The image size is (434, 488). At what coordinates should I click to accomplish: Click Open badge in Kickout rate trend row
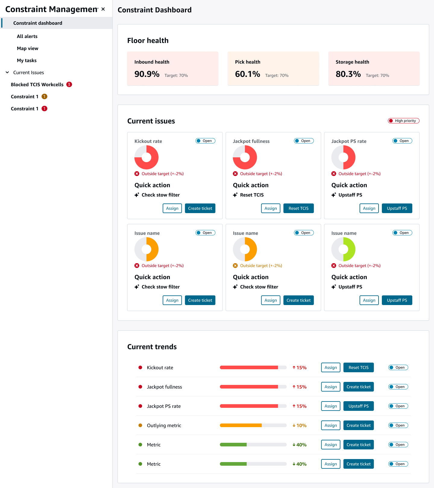[398, 367]
